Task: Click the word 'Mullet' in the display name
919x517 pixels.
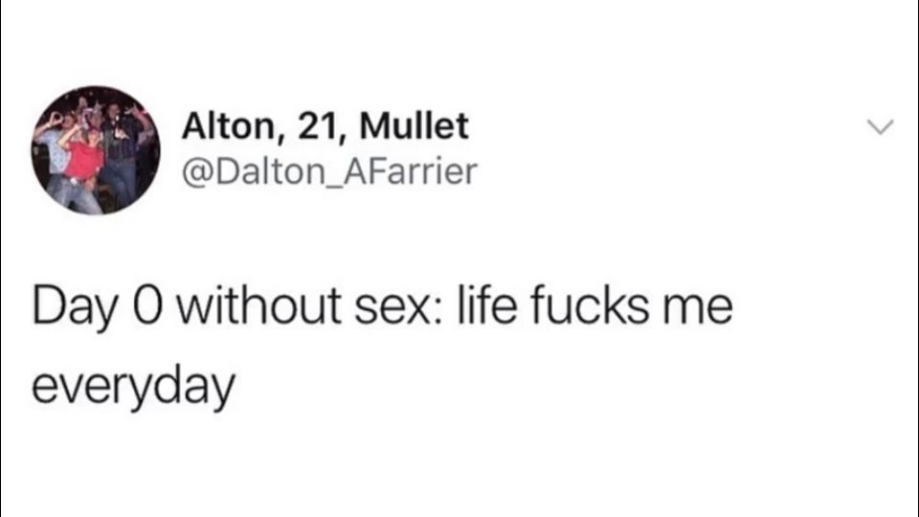Action: 414,124
